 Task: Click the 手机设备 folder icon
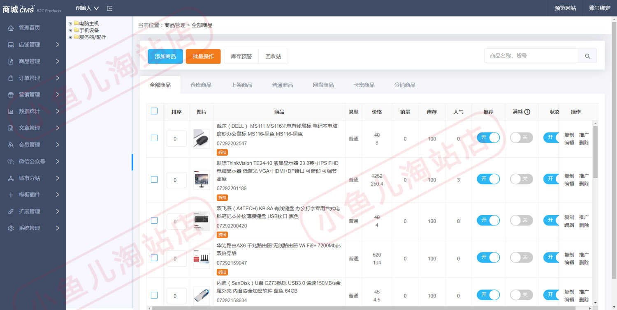[x=76, y=30]
